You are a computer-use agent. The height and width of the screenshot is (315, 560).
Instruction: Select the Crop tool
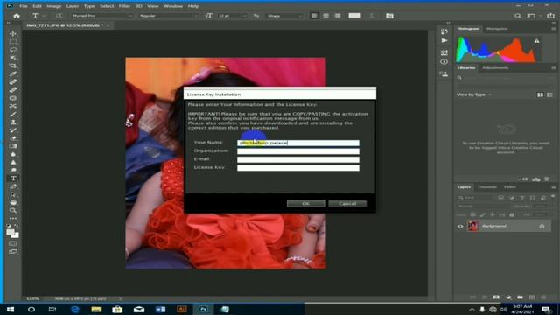pyautogui.click(x=13, y=66)
